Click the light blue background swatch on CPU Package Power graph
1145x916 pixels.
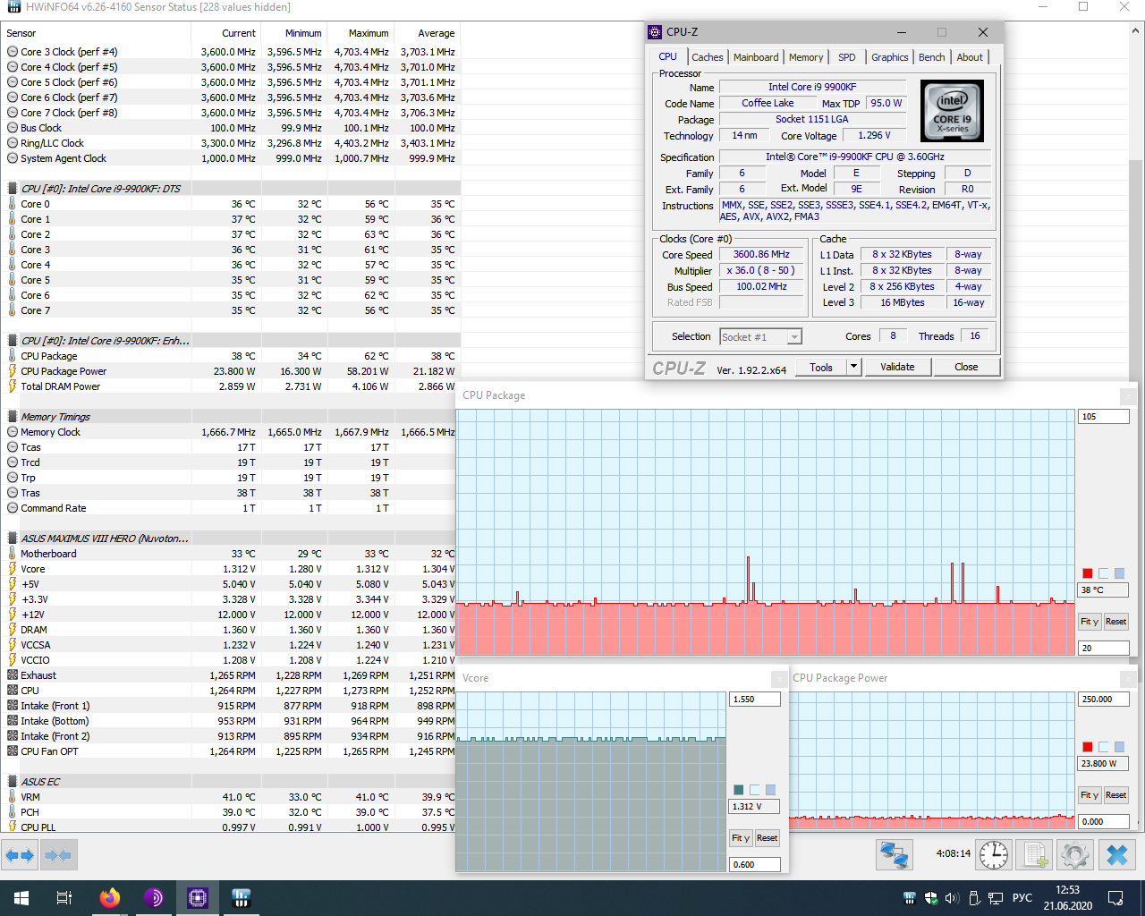pyautogui.click(x=1104, y=747)
